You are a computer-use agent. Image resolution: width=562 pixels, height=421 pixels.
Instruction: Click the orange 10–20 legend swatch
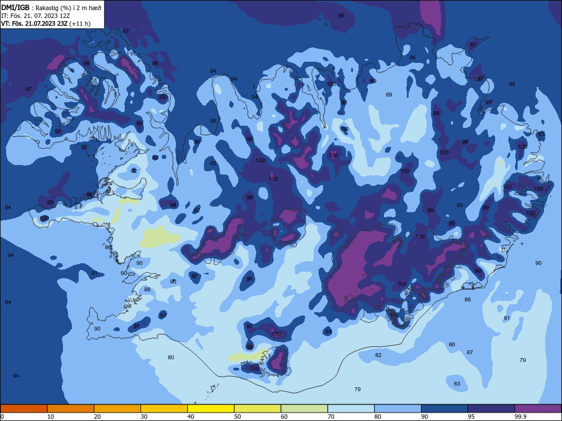[71, 409]
